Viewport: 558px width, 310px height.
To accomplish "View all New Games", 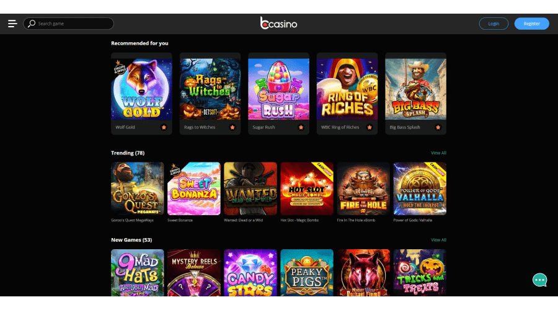I will [x=438, y=240].
